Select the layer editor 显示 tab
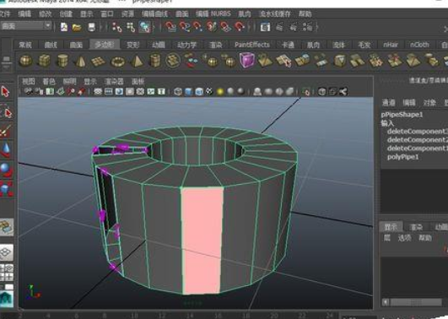Image resolution: width=448 pixels, height=319 pixels. (391, 227)
